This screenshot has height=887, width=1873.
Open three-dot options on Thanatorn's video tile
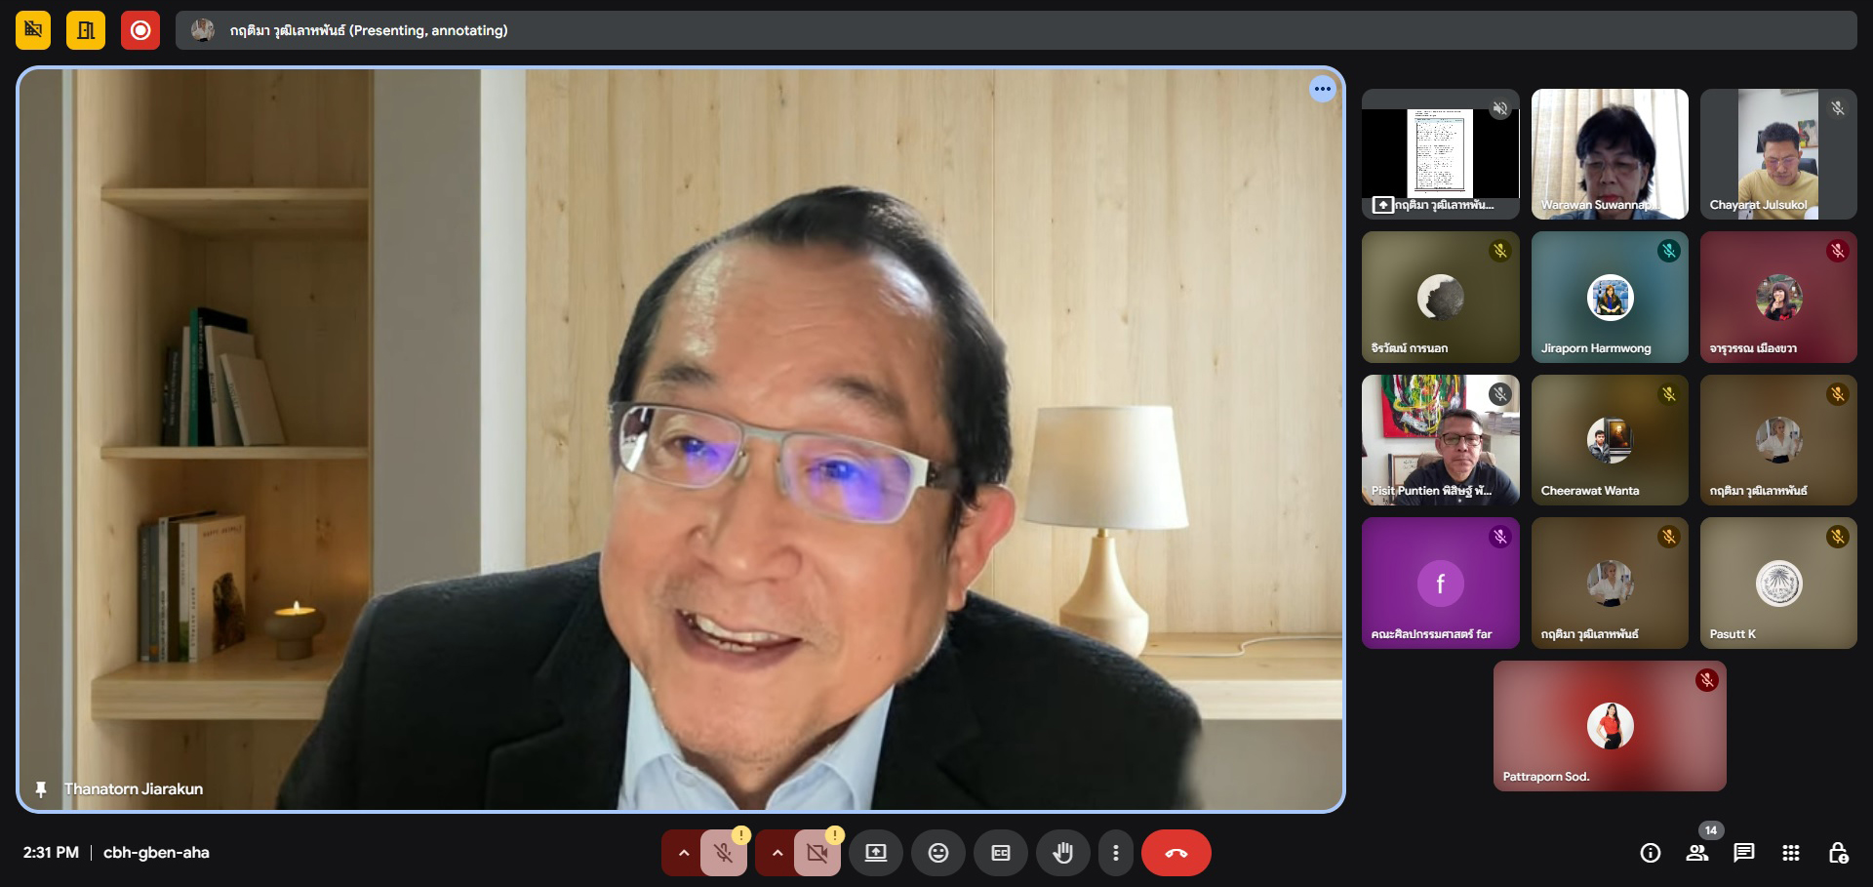coord(1322,89)
